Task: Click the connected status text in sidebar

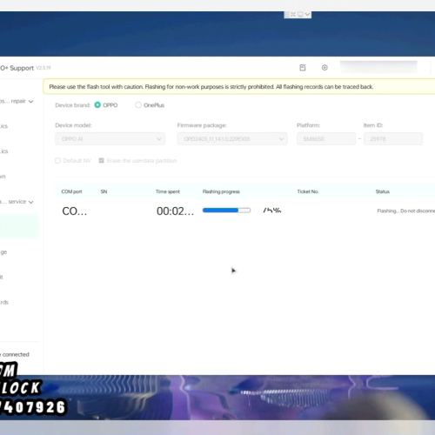Action: tap(15, 354)
